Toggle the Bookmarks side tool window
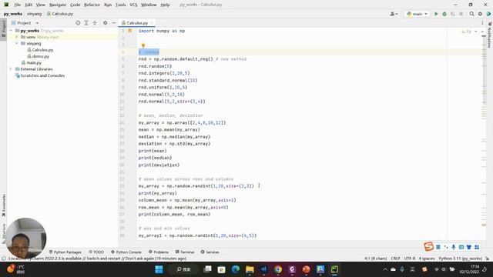Image resolution: width=493 pixels, height=277 pixels. 3,205
